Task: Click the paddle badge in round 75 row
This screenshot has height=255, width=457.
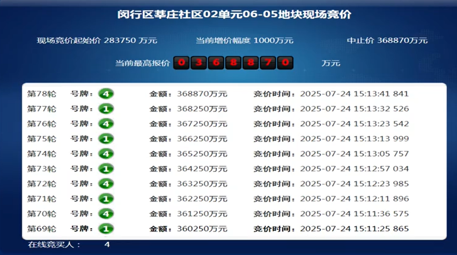Action: point(106,139)
